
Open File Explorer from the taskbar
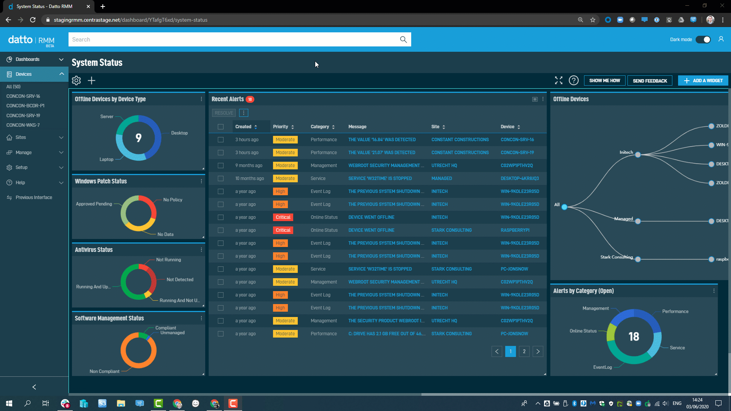tap(121, 403)
